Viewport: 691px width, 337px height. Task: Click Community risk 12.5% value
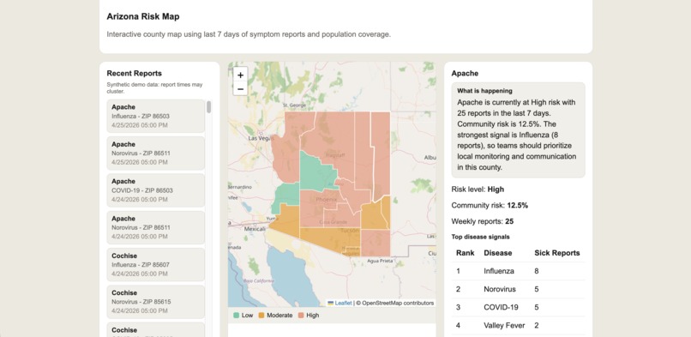517,205
